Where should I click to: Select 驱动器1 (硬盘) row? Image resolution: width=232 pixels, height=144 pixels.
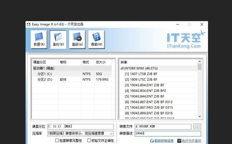click(72, 68)
